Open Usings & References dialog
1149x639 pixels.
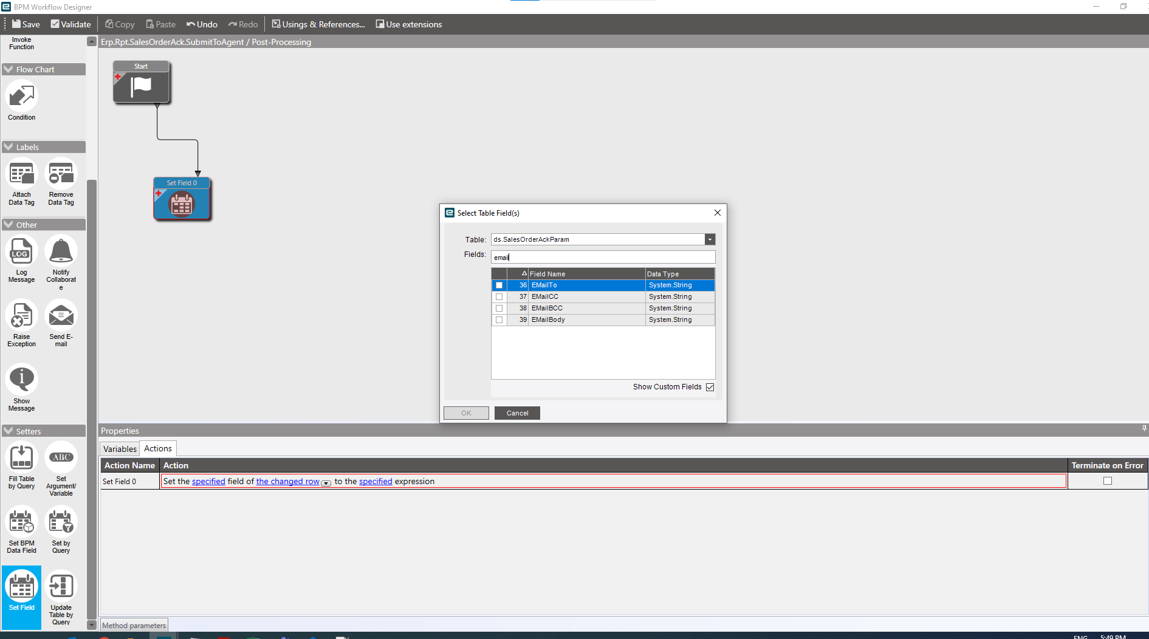pos(318,24)
